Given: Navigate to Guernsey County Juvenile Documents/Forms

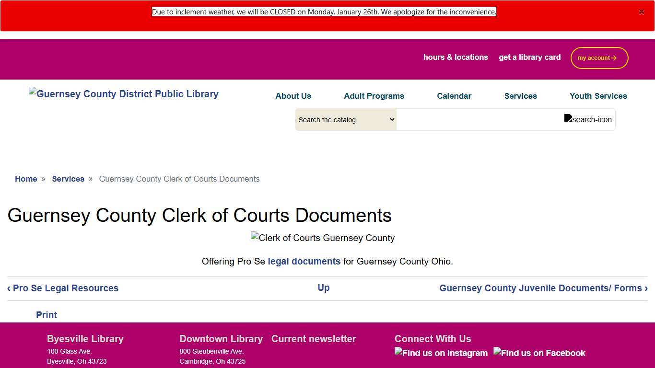Looking at the screenshot, I should [543, 288].
